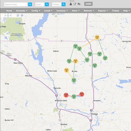The image size is (131, 131).
Task: Select right red tower over the lake
Action: click(x=82, y=94)
